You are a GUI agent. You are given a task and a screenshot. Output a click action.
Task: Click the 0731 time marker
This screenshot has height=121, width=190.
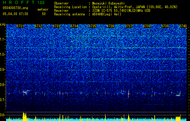click(20, 26)
